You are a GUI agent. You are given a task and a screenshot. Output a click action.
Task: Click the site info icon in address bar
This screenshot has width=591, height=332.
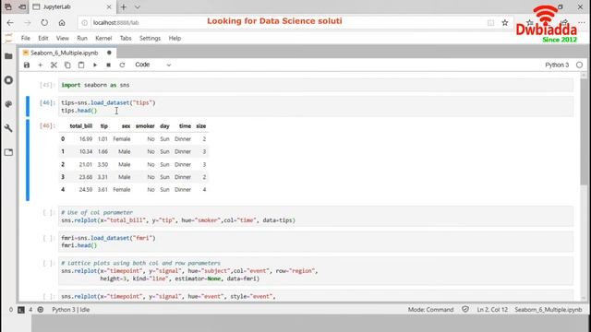pos(85,23)
